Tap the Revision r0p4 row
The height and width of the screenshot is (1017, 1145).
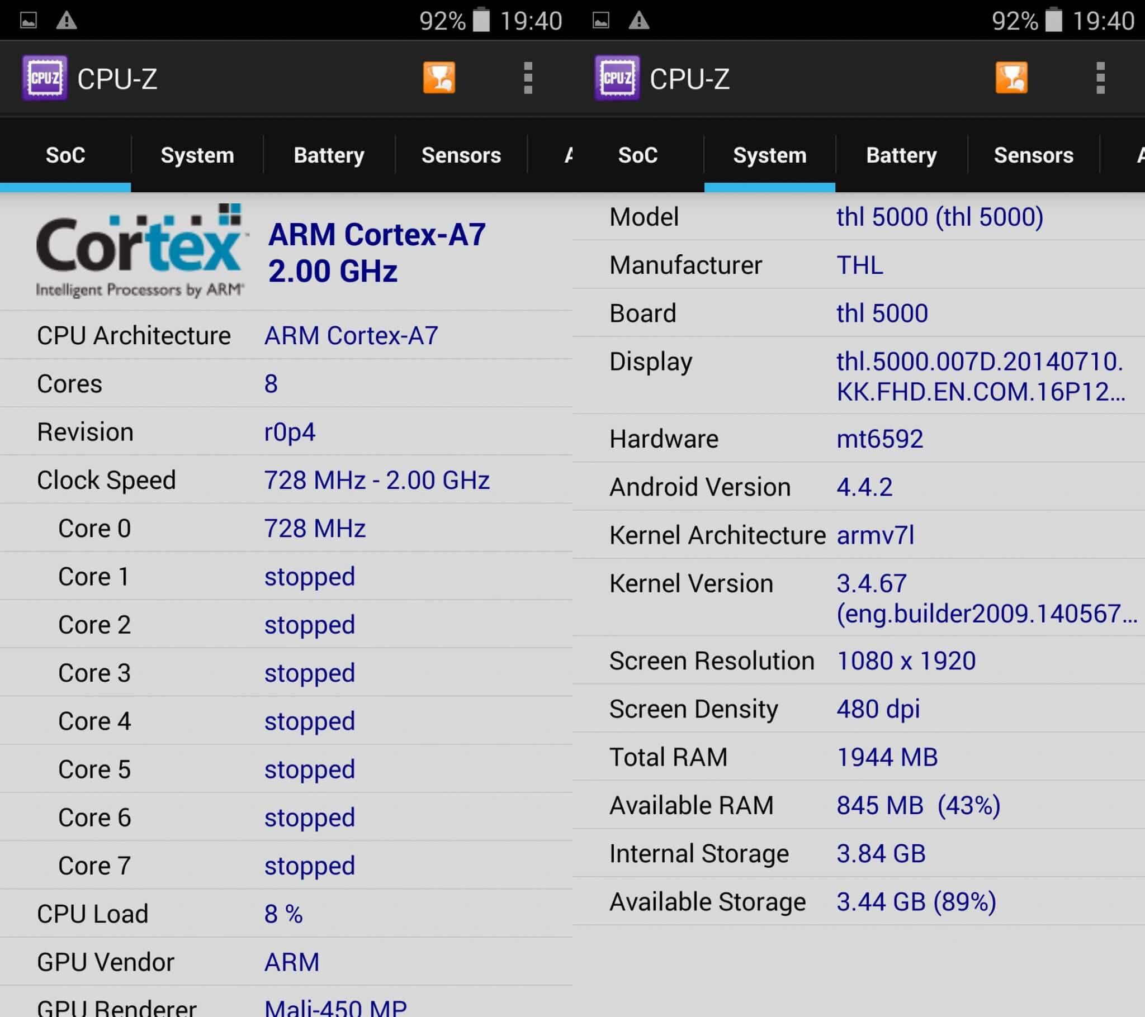286,432
